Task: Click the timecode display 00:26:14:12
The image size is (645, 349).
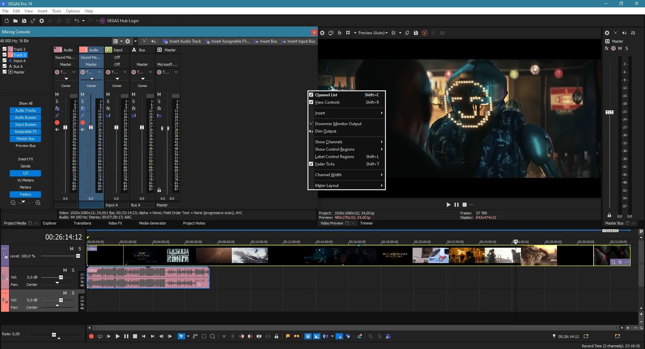Action: [63, 237]
